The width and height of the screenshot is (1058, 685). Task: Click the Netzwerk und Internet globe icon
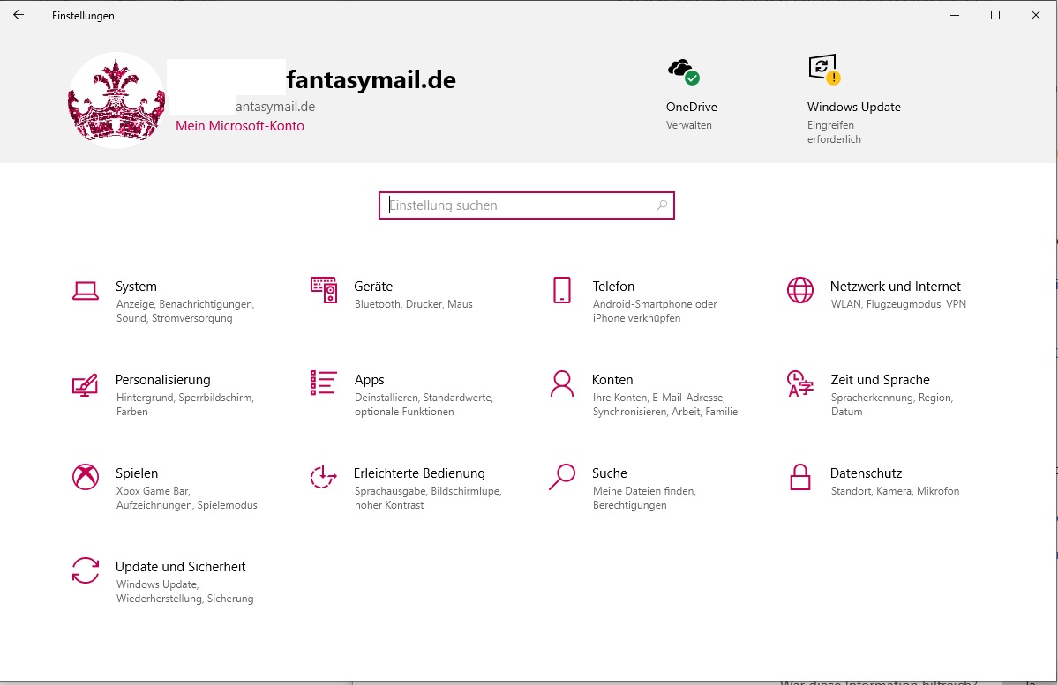click(800, 290)
